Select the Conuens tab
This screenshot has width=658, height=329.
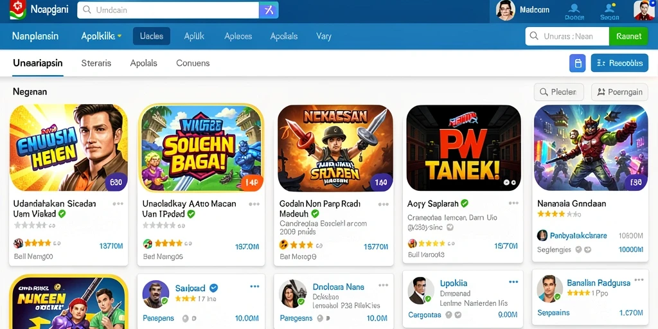point(193,63)
